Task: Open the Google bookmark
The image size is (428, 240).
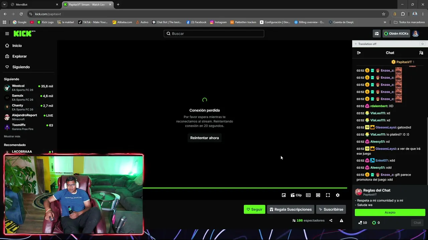Action: click(19, 22)
